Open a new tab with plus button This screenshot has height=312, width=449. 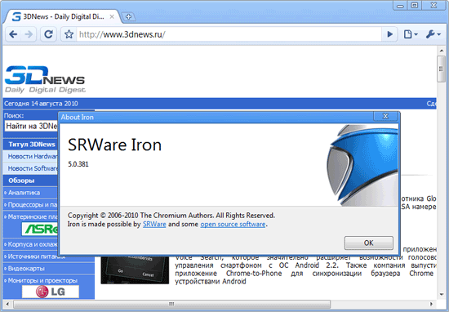click(128, 17)
